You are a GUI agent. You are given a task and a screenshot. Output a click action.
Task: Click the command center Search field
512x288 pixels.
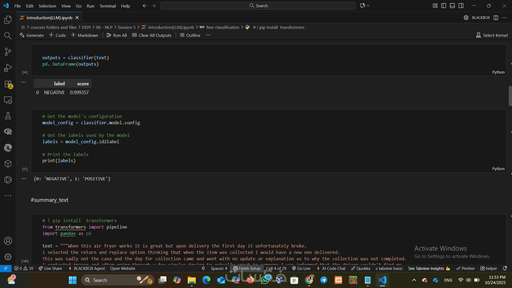click(258, 6)
